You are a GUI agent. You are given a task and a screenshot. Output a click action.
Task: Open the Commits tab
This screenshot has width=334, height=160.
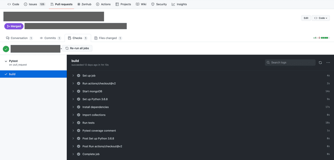coord(50,38)
